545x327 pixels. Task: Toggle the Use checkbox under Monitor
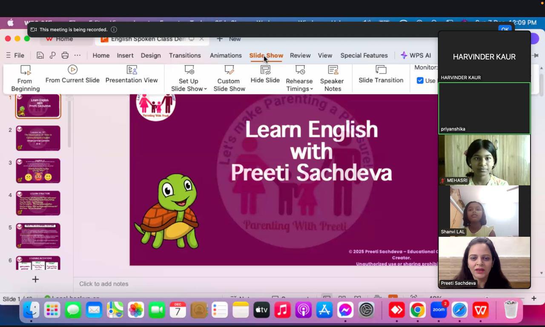pyautogui.click(x=420, y=80)
